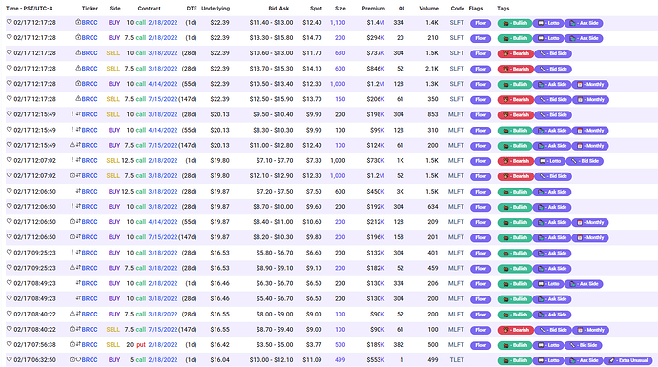Click the Underlying column header
658x367 pixels.
coord(216,9)
